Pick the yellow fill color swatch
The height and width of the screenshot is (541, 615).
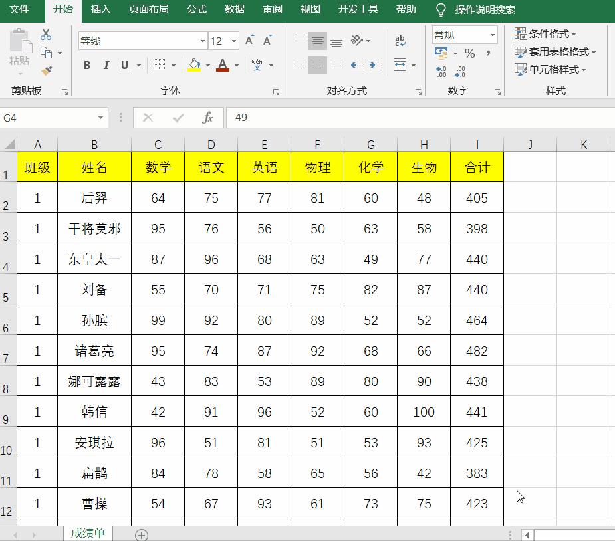tap(193, 70)
